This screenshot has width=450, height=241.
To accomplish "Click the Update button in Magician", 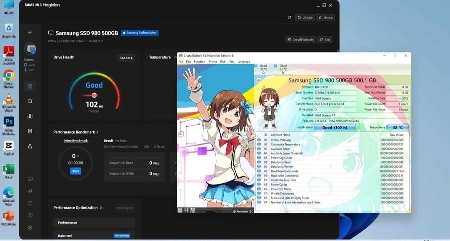I will point(305,18).
